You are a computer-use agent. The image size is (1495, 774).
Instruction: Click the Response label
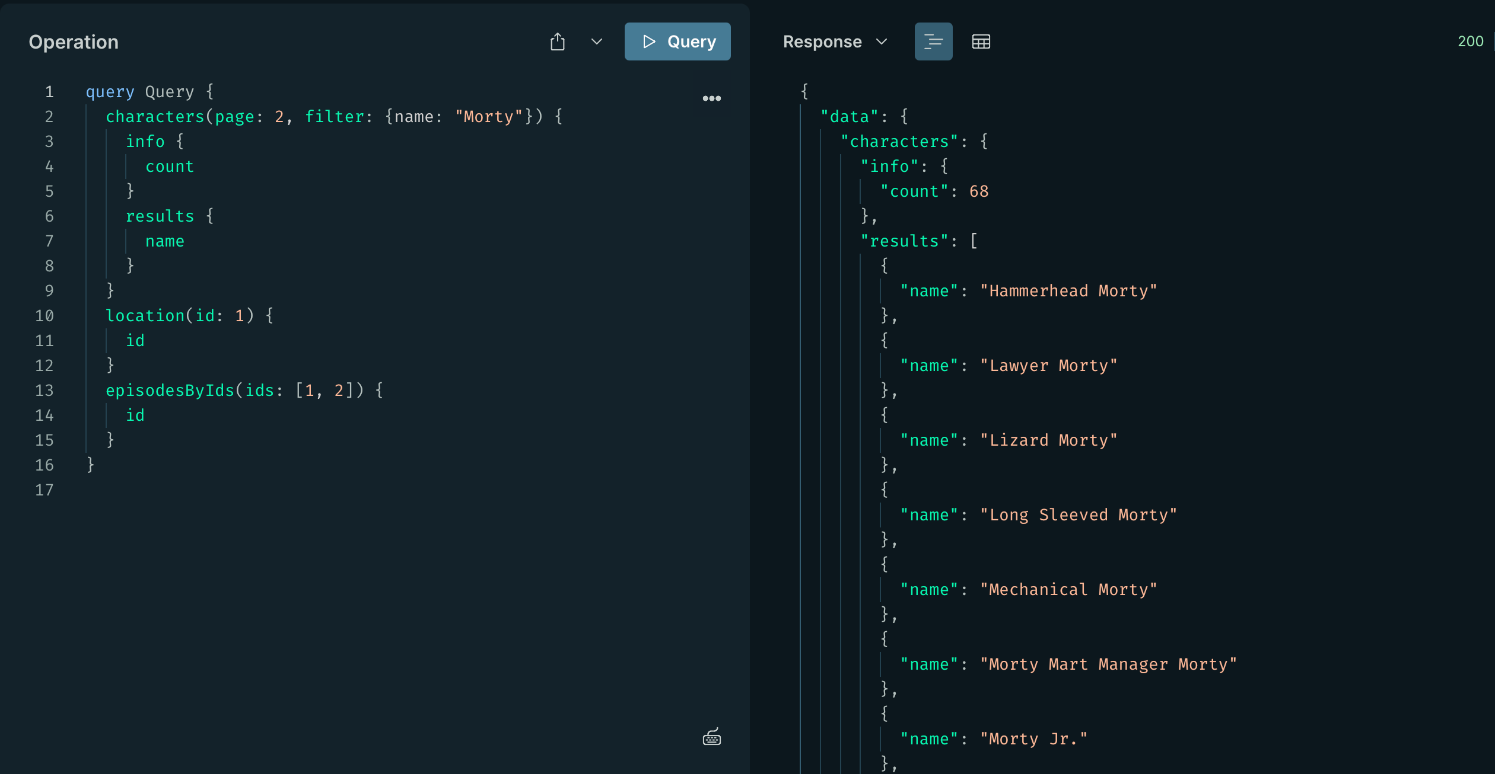822,41
